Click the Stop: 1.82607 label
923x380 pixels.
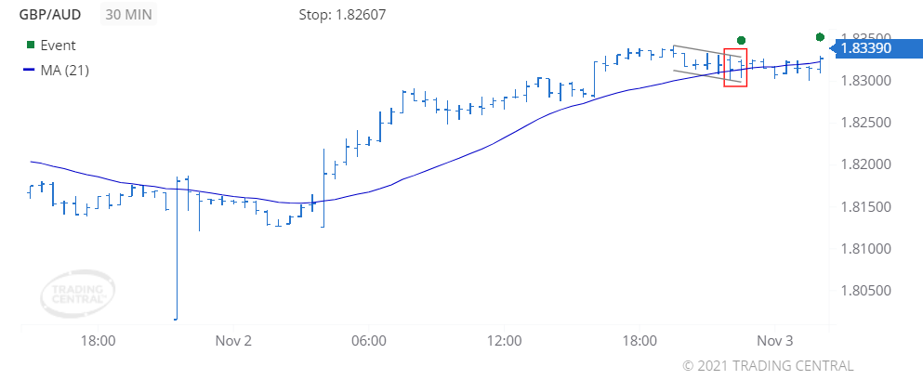[343, 15]
